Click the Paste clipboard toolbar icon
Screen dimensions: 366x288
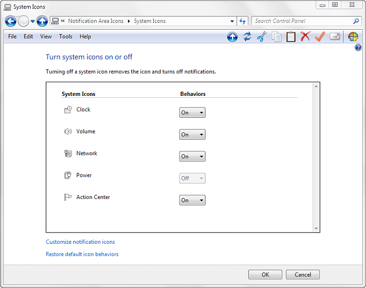(x=291, y=36)
